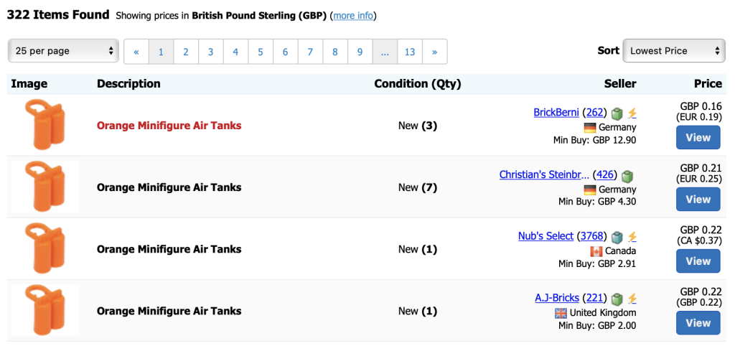735x346 pixels.
Task: Jump to last page 13
Action: click(410, 52)
